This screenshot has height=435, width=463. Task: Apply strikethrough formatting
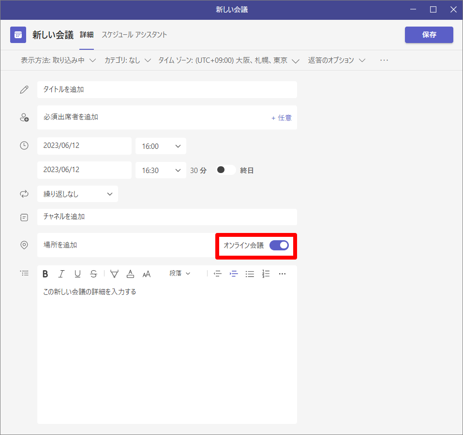[93, 274]
